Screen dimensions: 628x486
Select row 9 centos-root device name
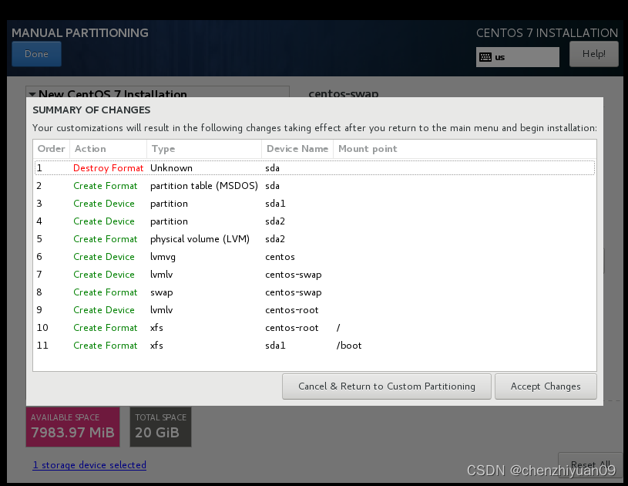[291, 310]
